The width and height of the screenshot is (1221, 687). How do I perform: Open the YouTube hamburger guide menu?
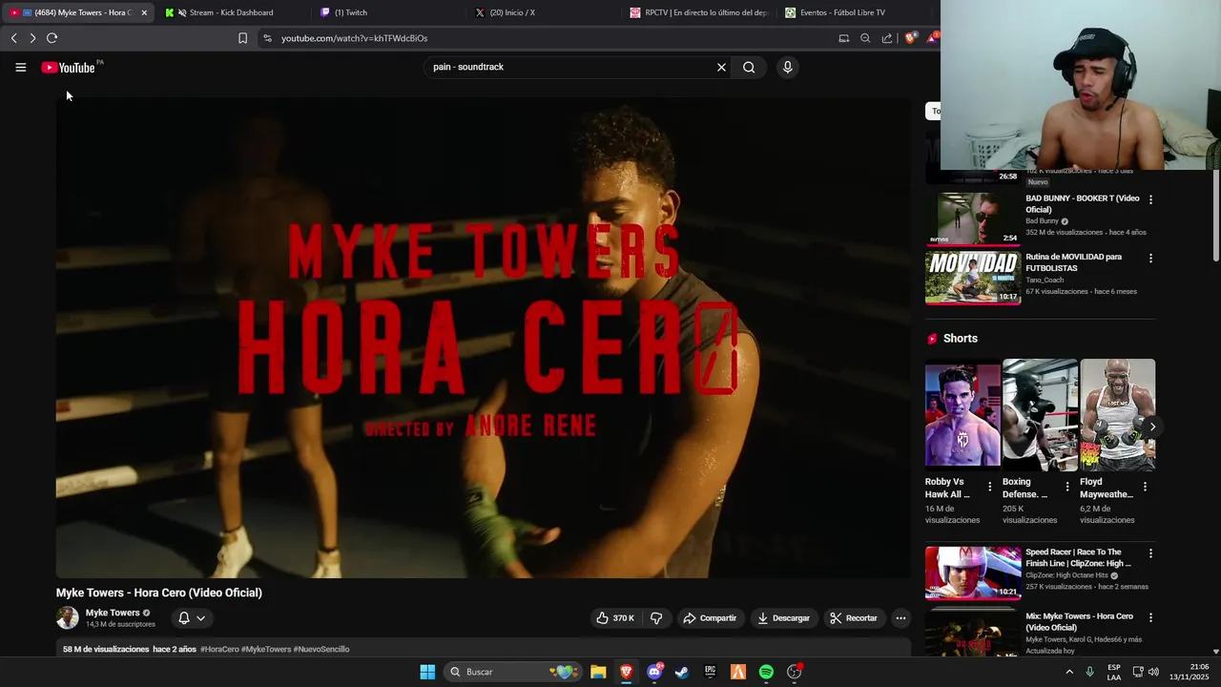(x=20, y=68)
